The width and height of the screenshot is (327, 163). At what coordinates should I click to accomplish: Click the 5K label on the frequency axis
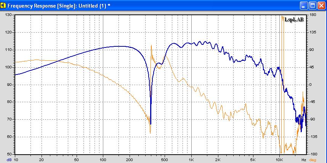[x=253, y=160]
